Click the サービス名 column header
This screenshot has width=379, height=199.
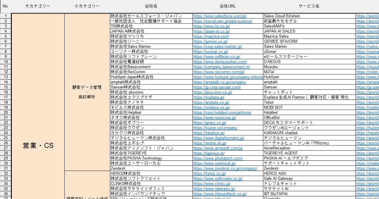(309, 6)
